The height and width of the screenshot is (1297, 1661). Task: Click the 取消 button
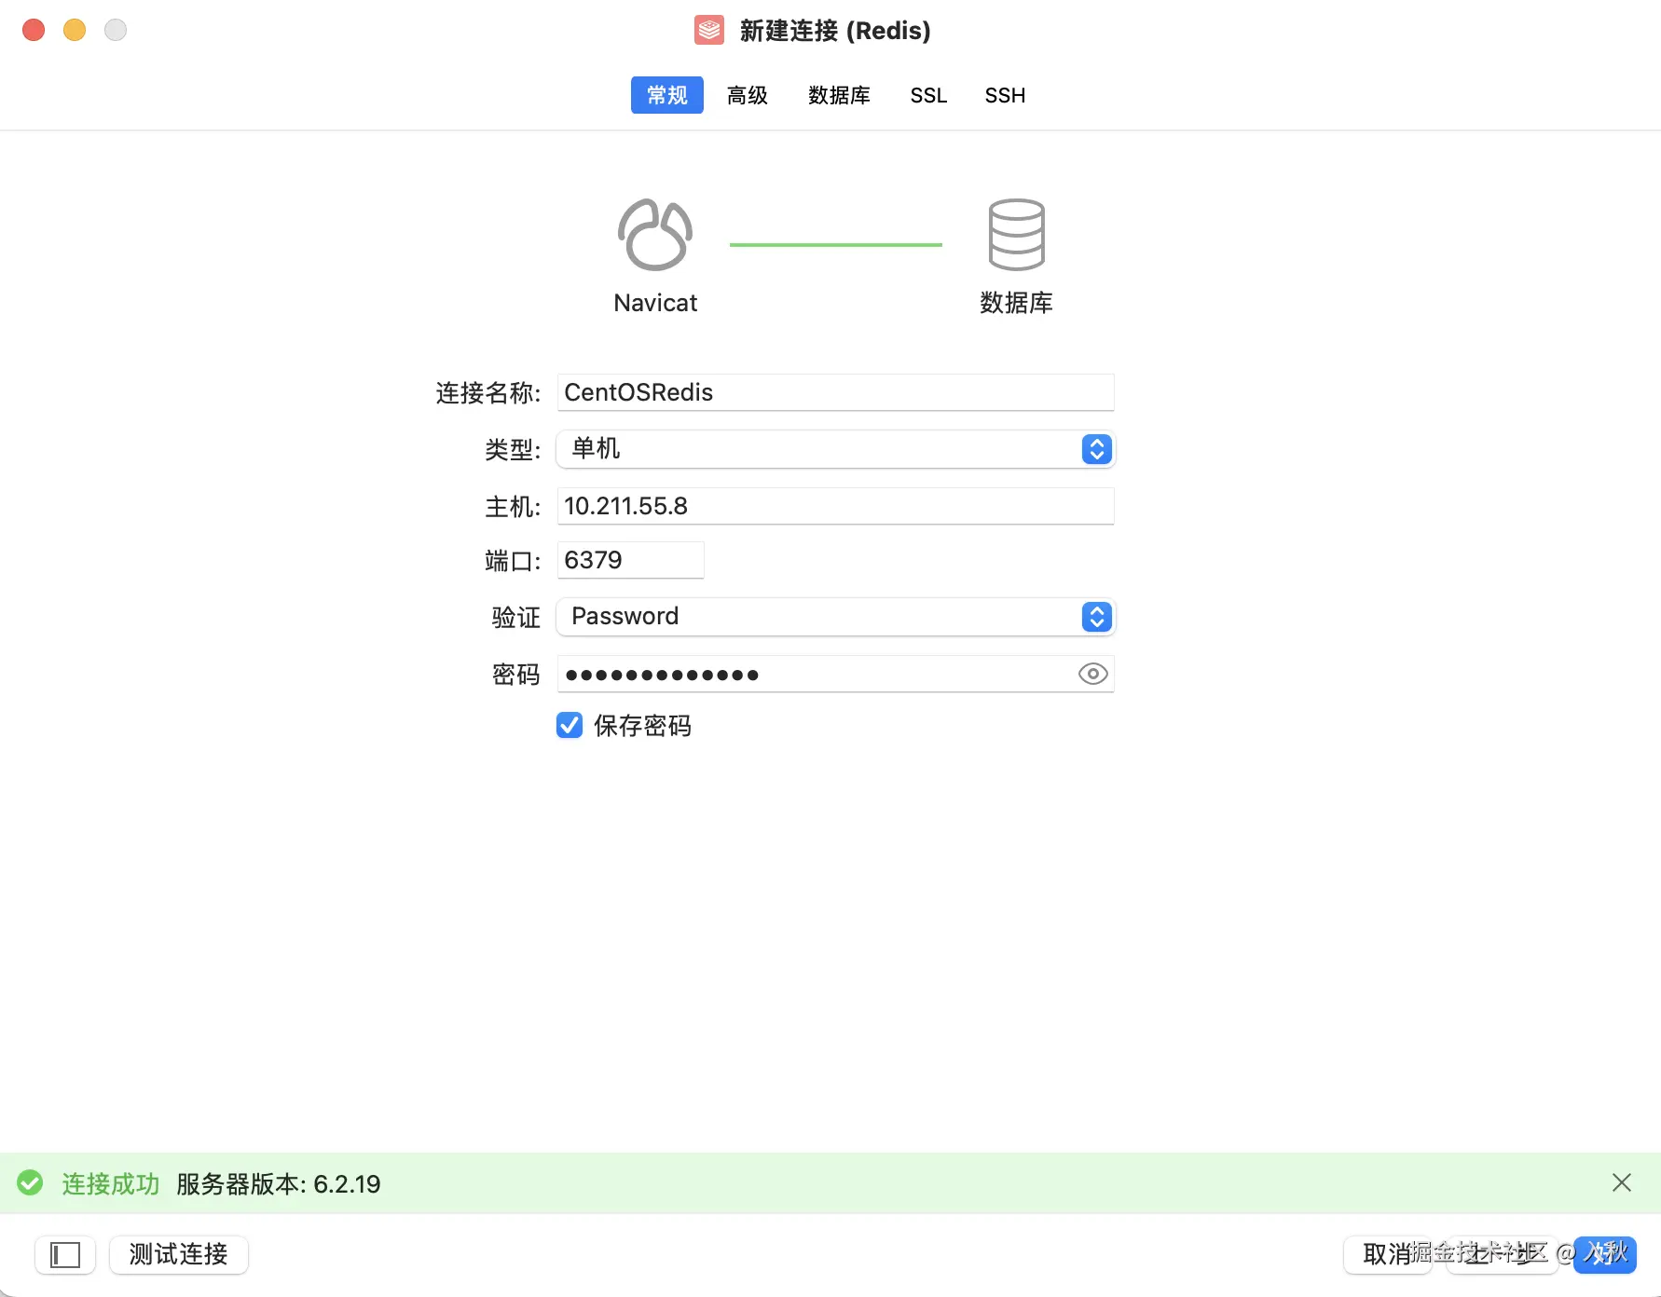(1386, 1255)
